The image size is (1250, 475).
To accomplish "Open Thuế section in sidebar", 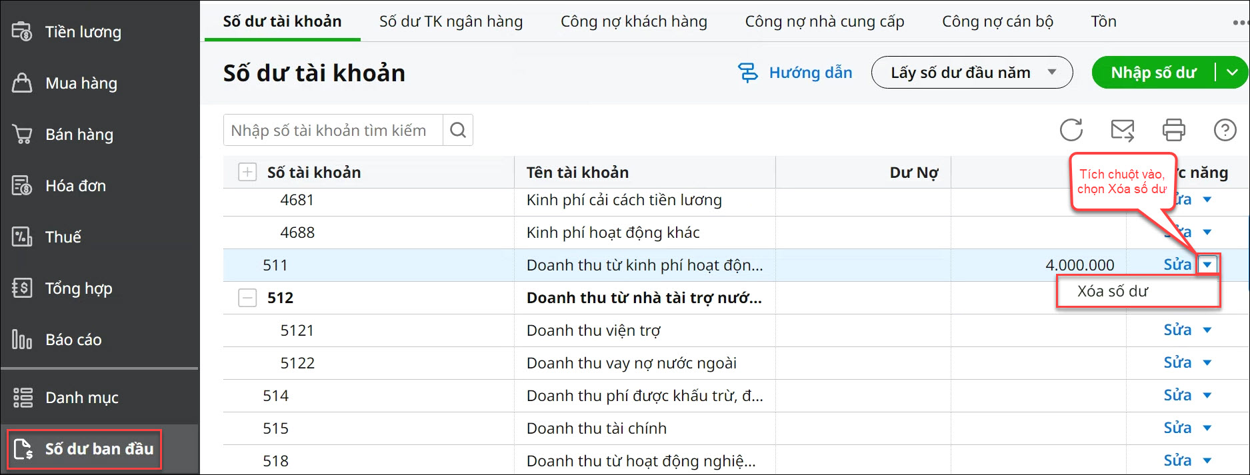I will click(x=63, y=237).
